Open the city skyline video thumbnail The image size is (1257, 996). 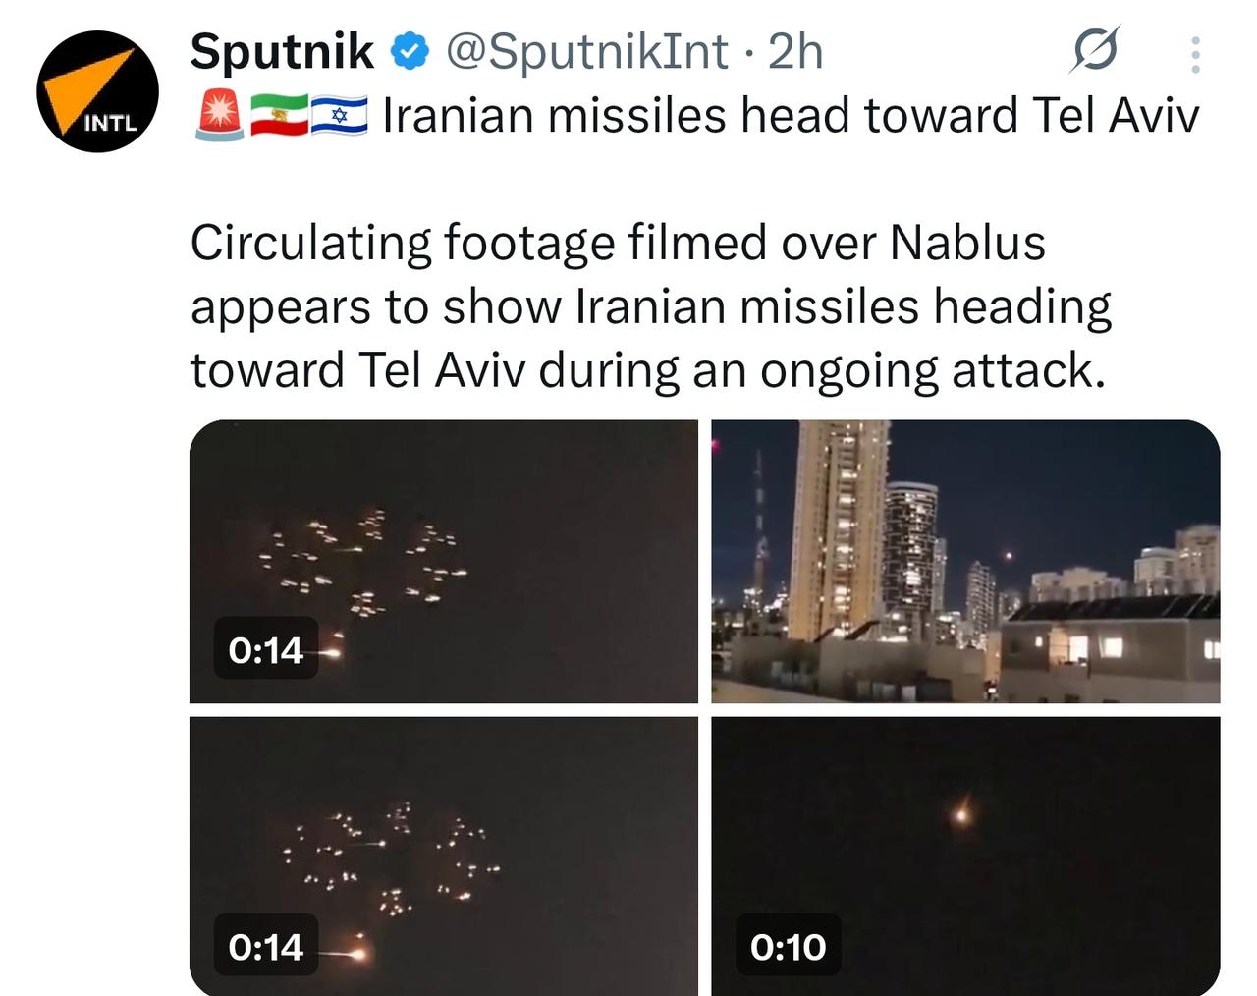tap(965, 562)
